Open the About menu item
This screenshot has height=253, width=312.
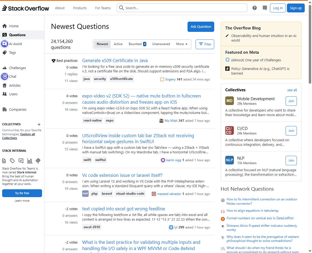point(60,8)
